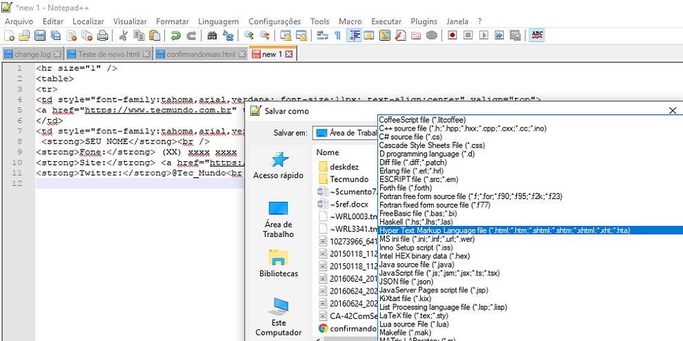Image resolution: width=683 pixels, height=341 pixels.
Task: Select Hyper Text Markup Language file type
Action: [x=530, y=231]
